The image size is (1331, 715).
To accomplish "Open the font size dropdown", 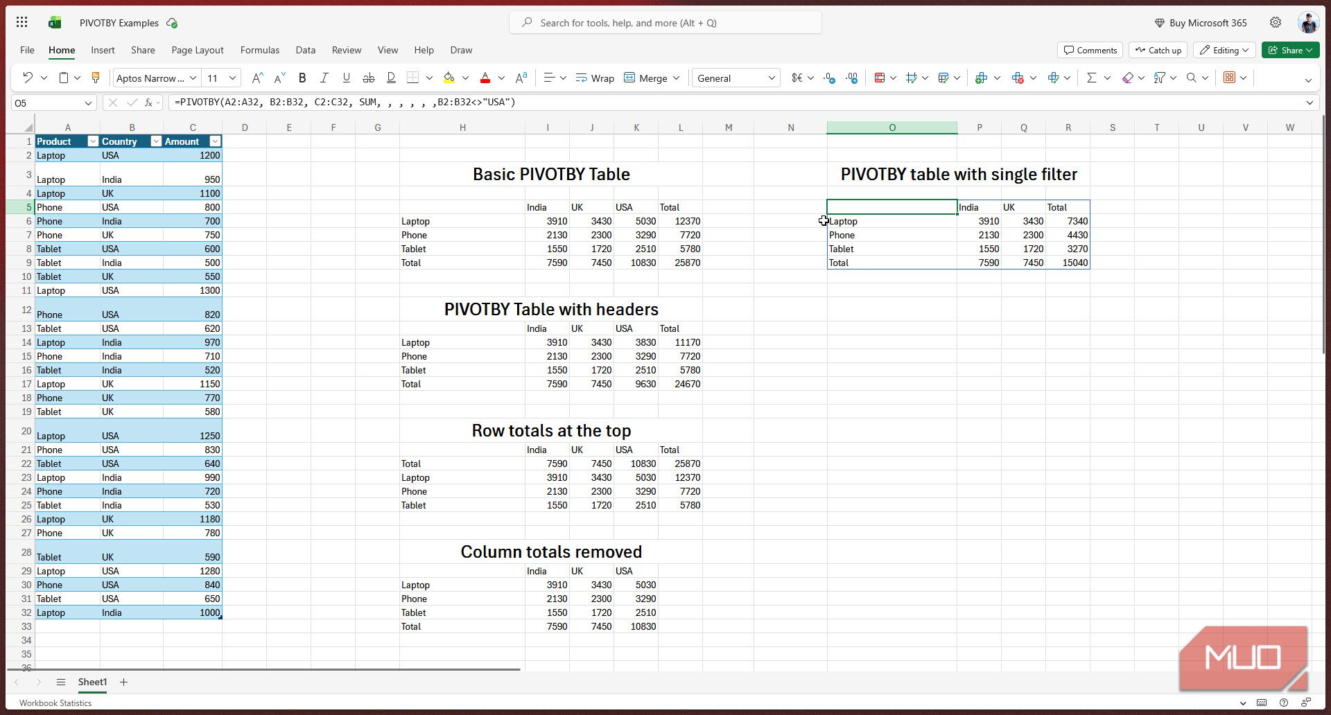I will [x=233, y=78].
